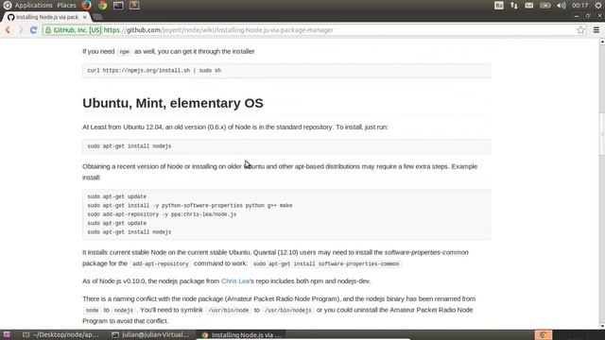Click the github.com address bar URL
Image resolution: width=605 pixels, height=340 pixels.
point(218,30)
